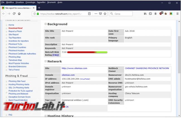This screenshot has height=118, width=181.
Task: Open SSL CA Phishing Alerts link
Action: 19,88
